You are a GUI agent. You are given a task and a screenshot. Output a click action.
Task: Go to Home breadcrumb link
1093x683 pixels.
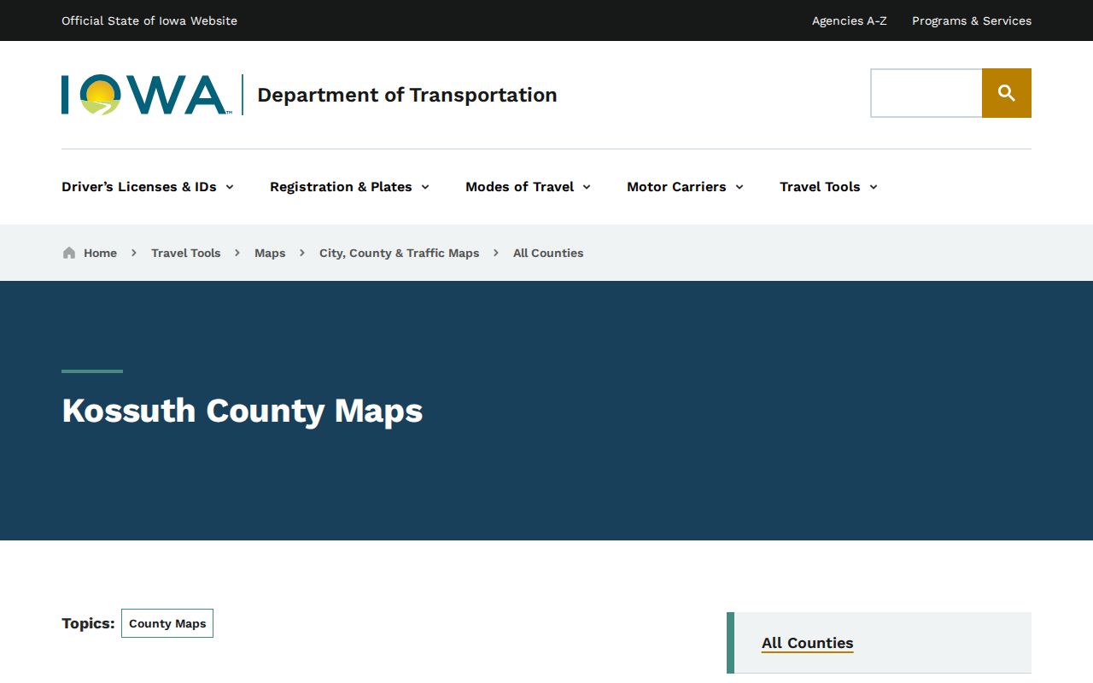point(100,253)
